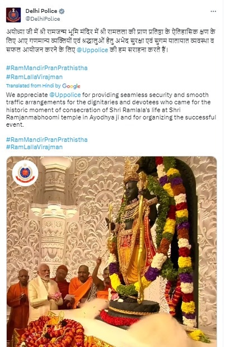Select the English translated text paragraph

(x=111, y=110)
